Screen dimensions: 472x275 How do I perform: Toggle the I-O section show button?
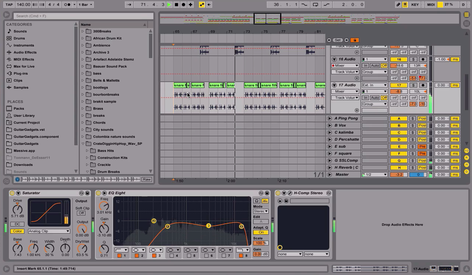point(466,151)
